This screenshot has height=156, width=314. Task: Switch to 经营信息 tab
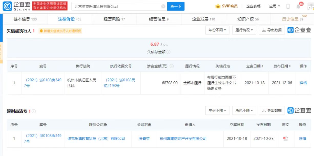(x=159, y=19)
